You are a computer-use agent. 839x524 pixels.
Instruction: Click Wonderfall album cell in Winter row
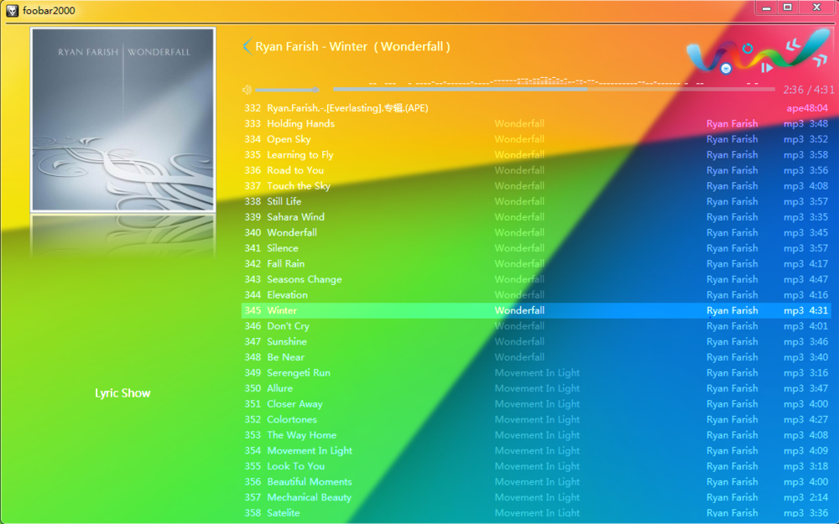(x=519, y=310)
